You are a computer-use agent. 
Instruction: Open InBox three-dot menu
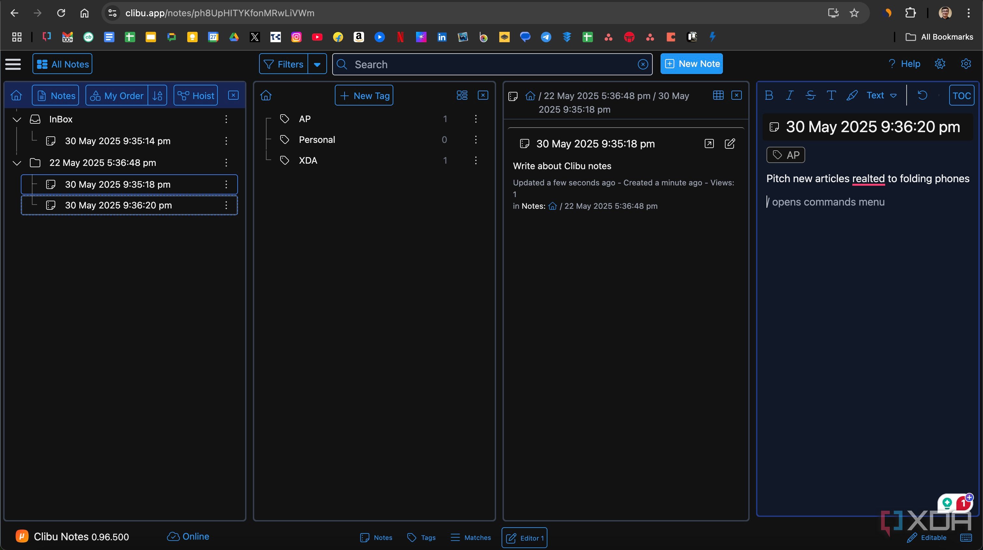(x=226, y=119)
